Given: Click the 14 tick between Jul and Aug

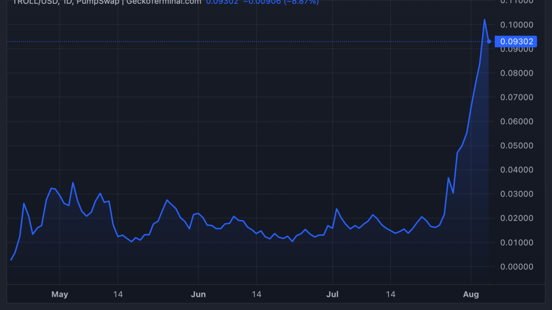Looking at the screenshot, I should click(x=390, y=294).
